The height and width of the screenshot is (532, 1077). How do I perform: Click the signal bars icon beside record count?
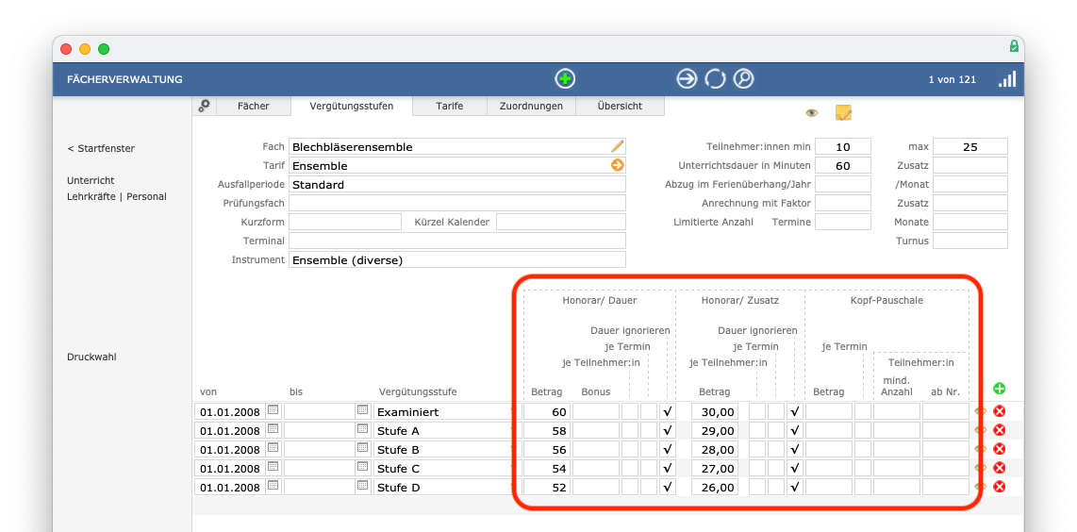click(x=1007, y=79)
